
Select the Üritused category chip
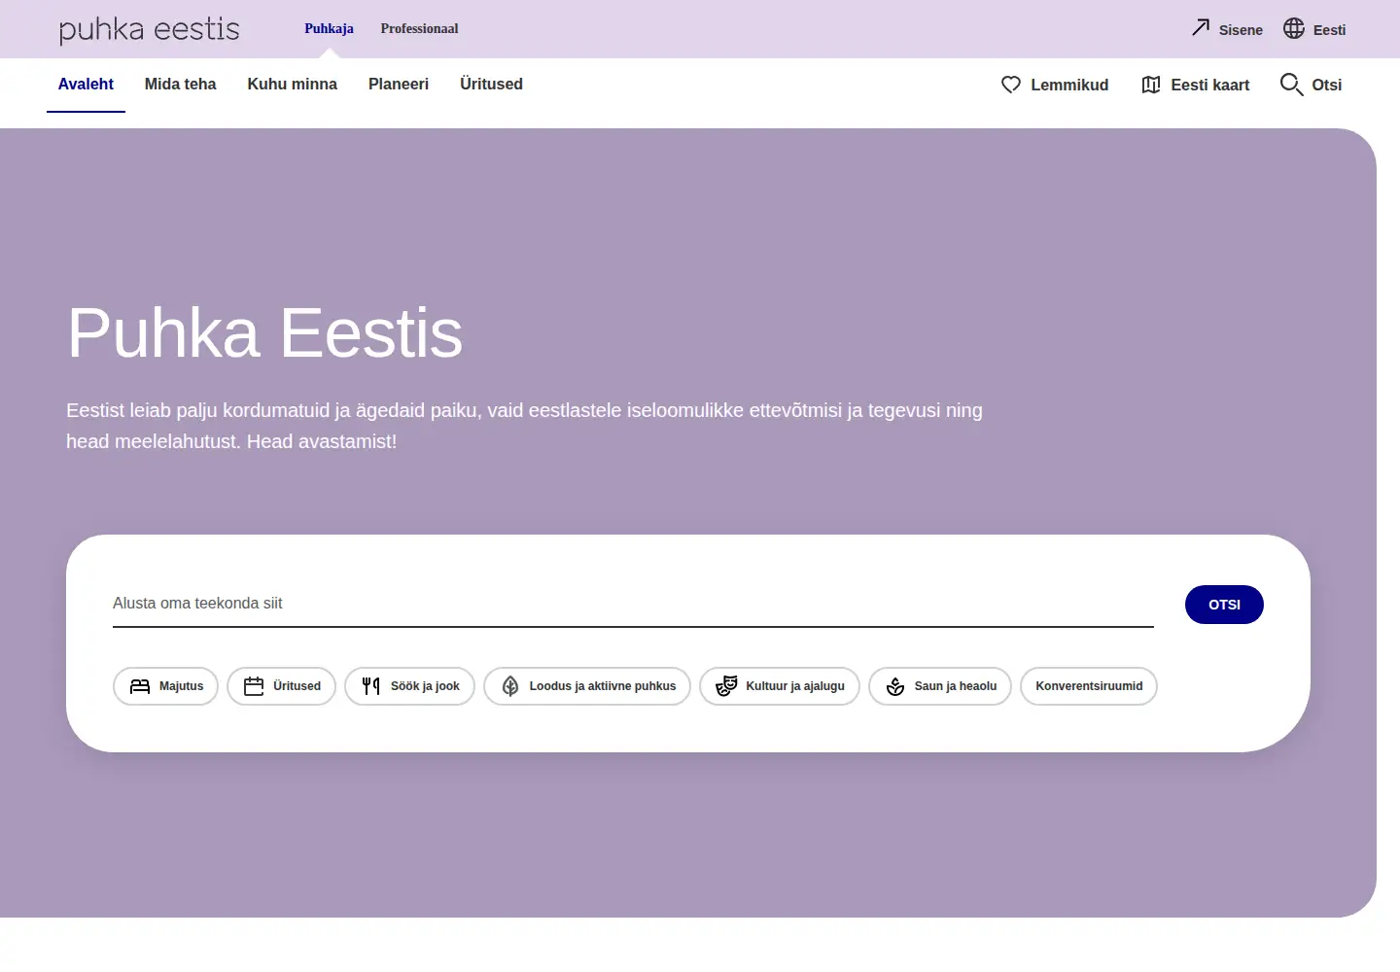(281, 686)
